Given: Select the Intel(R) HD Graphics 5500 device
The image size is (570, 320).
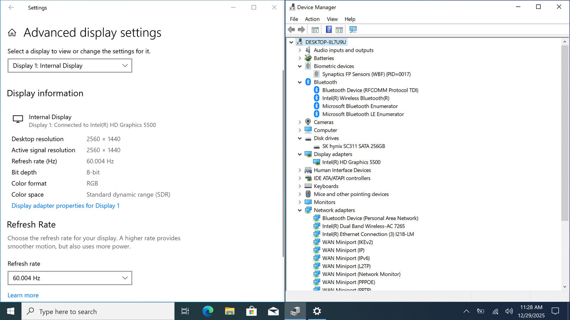Looking at the screenshot, I should [x=351, y=162].
